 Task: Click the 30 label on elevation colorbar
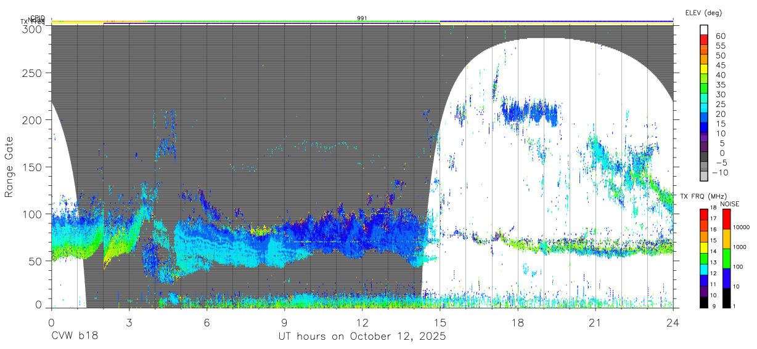click(721, 94)
